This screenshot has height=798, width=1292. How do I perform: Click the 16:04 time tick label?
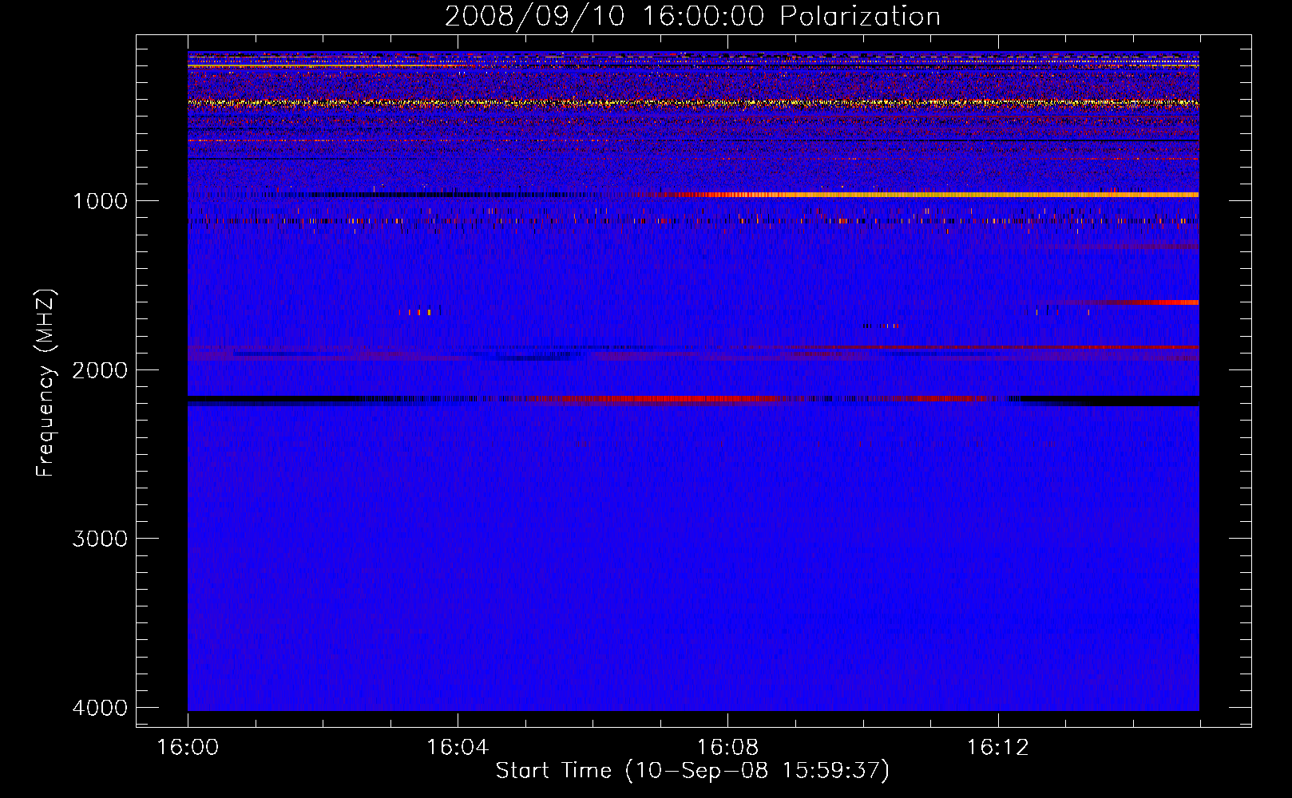[458, 748]
